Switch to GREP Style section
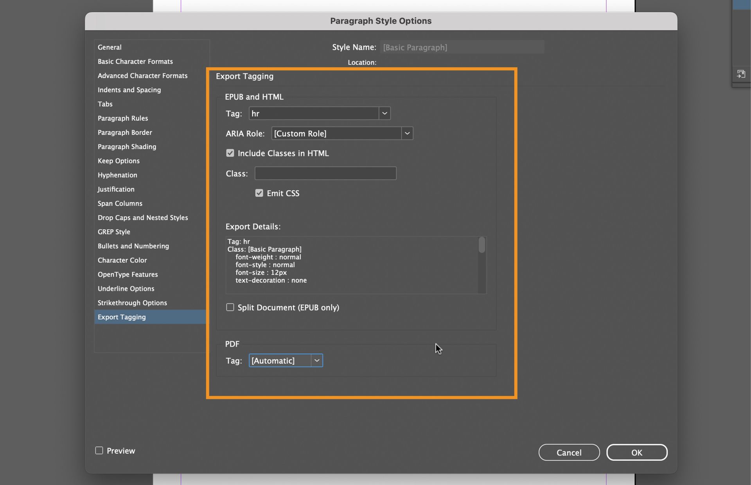 pos(114,232)
